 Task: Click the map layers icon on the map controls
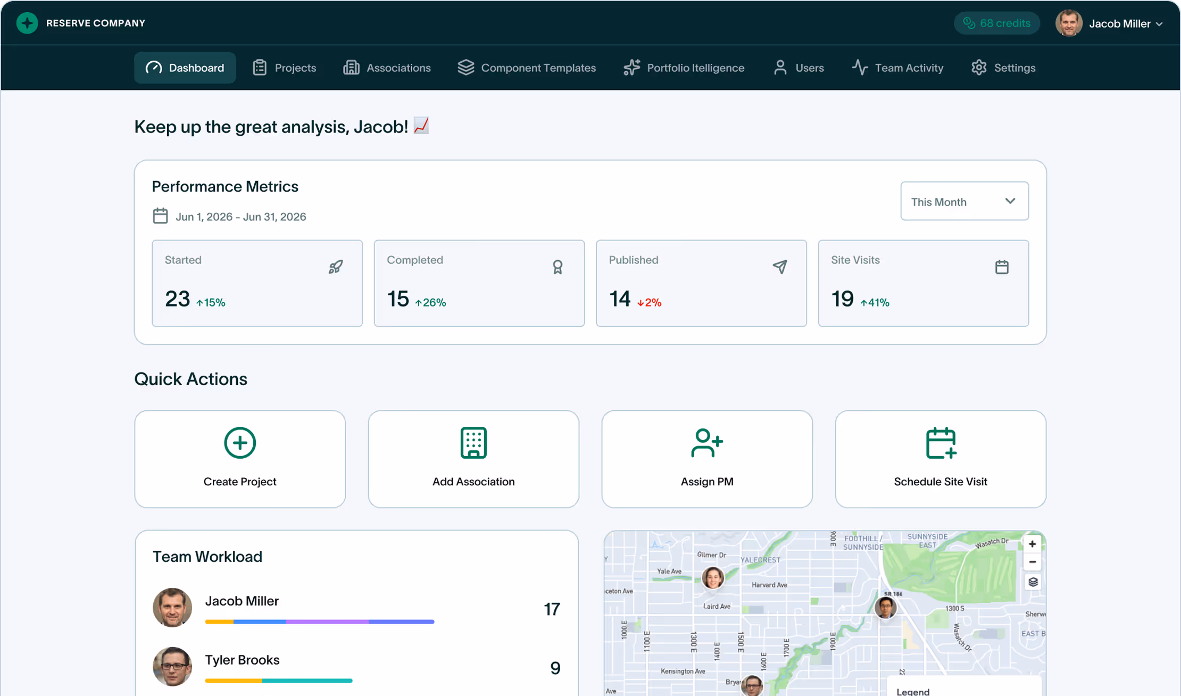[1033, 582]
